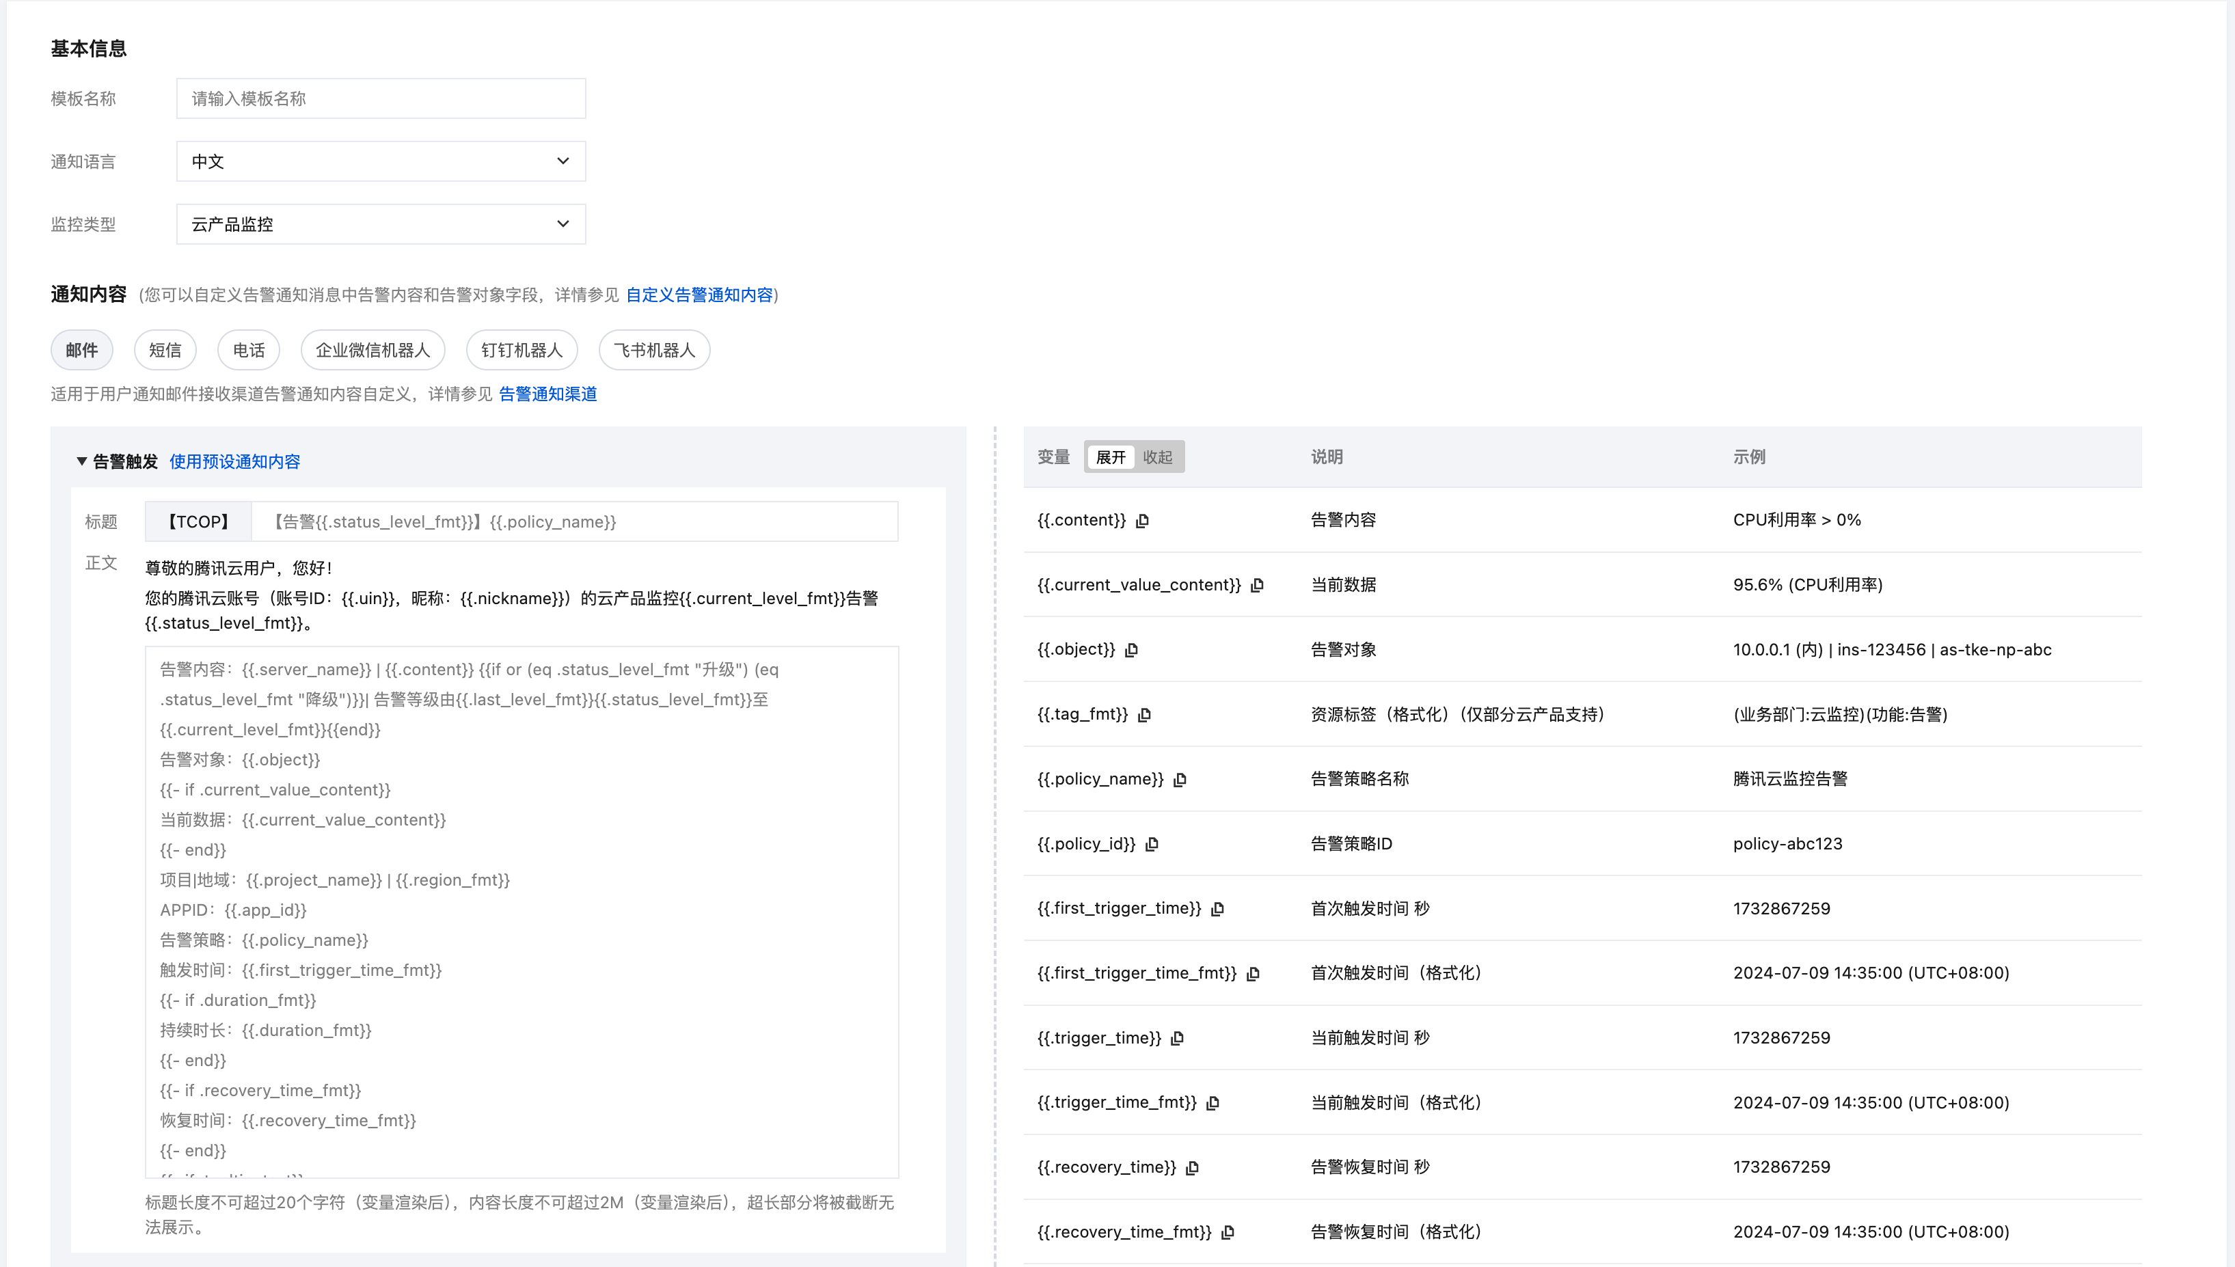Copy the {{.object}} variable icon
The height and width of the screenshot is (1267, 2235).
point(1131,650)
